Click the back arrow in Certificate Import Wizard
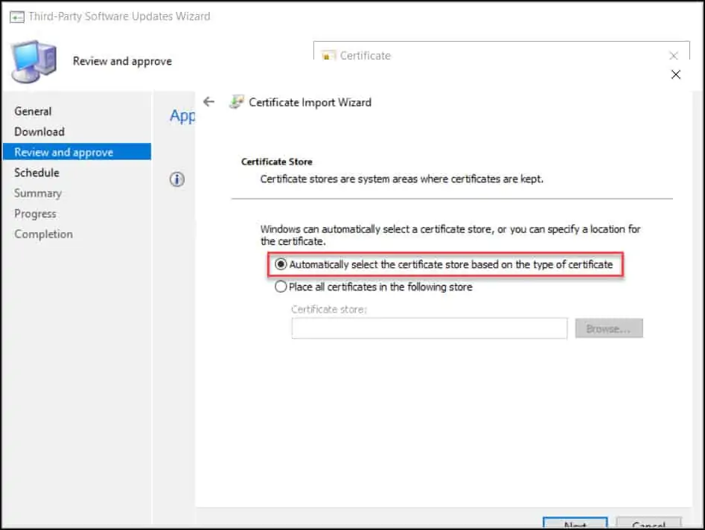Image resolution: width=705 pixels, height=530 pixels. [208, 102]
